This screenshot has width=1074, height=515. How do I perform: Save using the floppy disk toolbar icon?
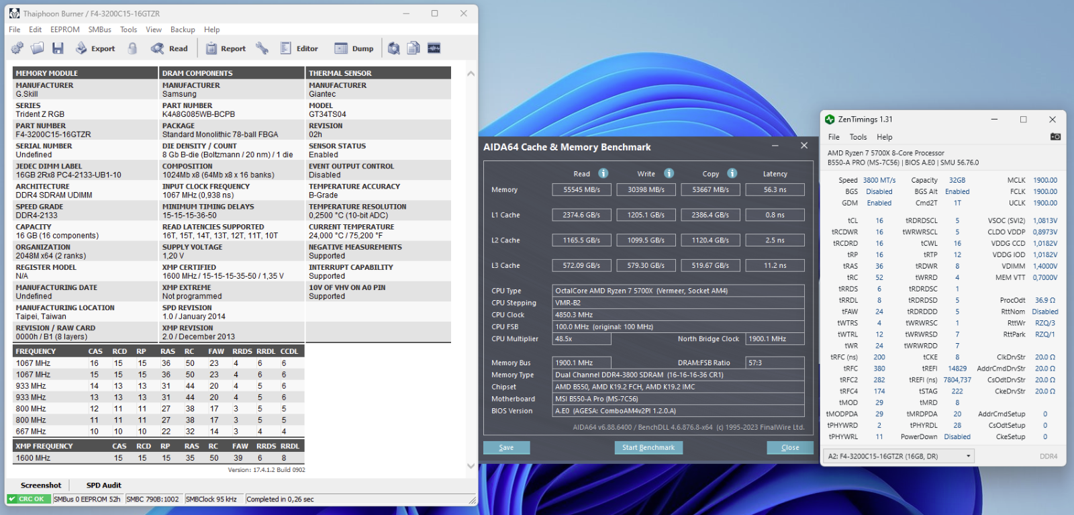[x=58, y=48]
